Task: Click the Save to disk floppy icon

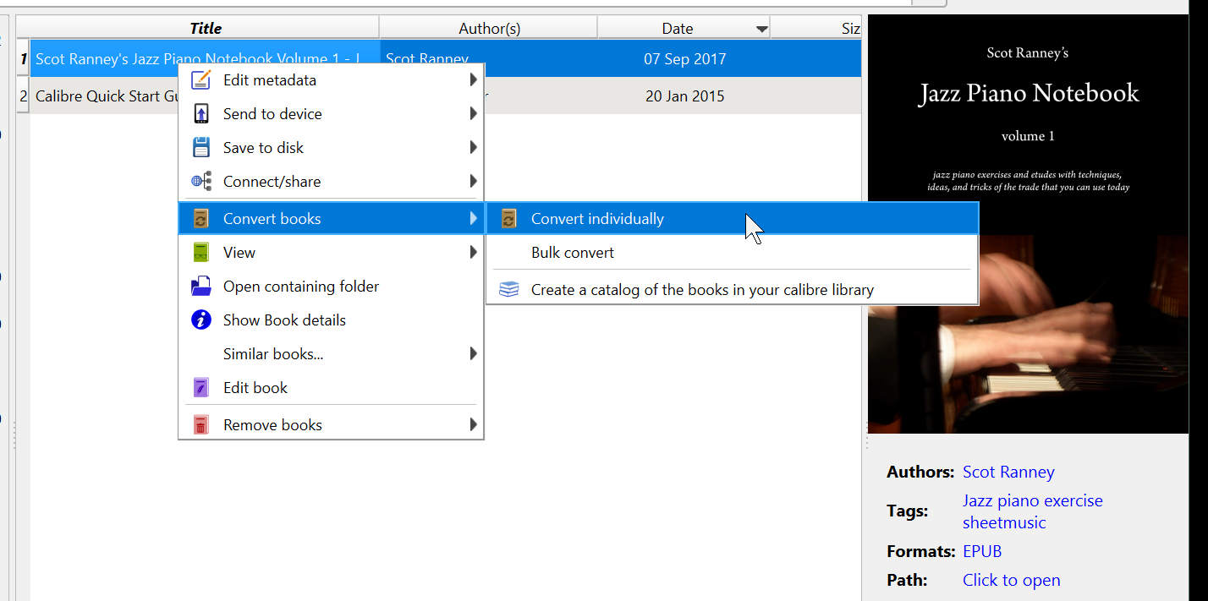Action: 200,148
